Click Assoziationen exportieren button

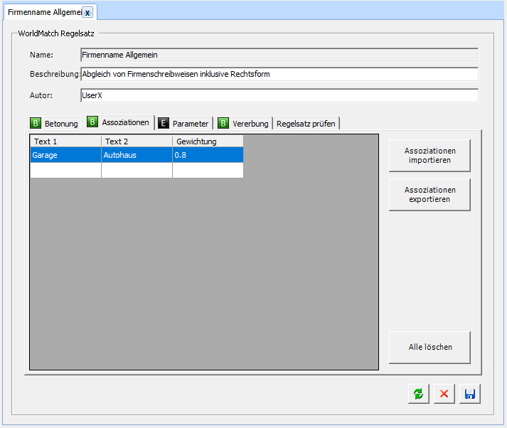[x=429, y=195]
